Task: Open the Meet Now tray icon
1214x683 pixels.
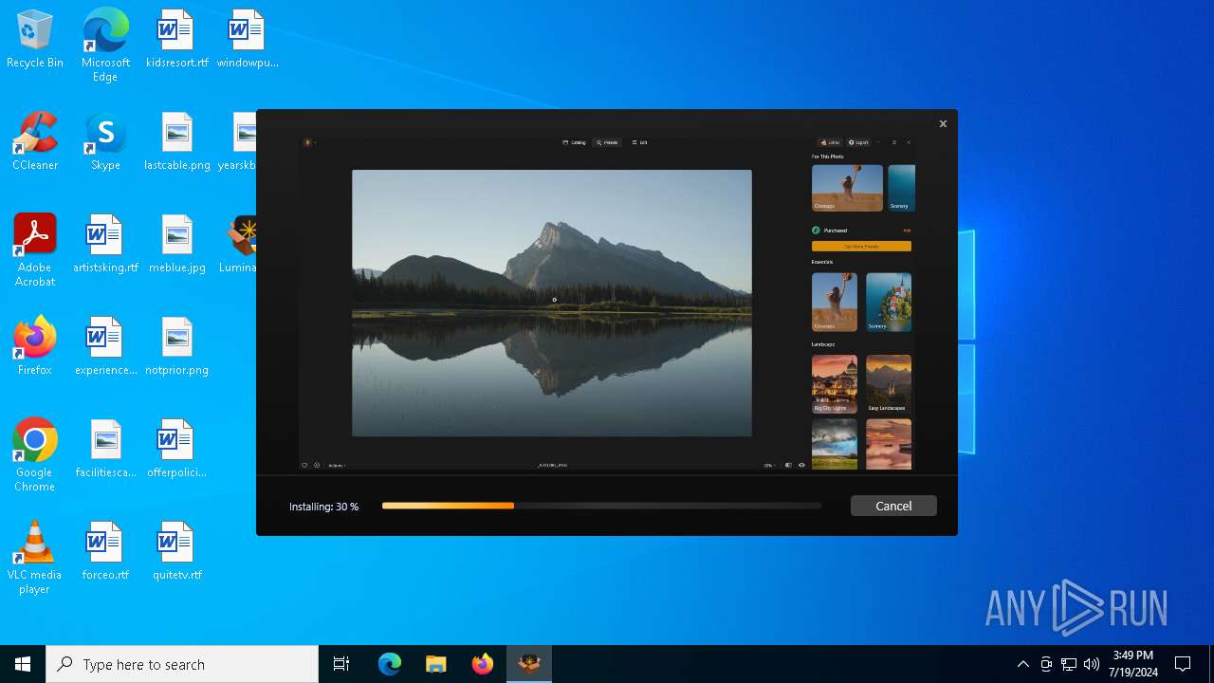Action: click(1046, 664)
